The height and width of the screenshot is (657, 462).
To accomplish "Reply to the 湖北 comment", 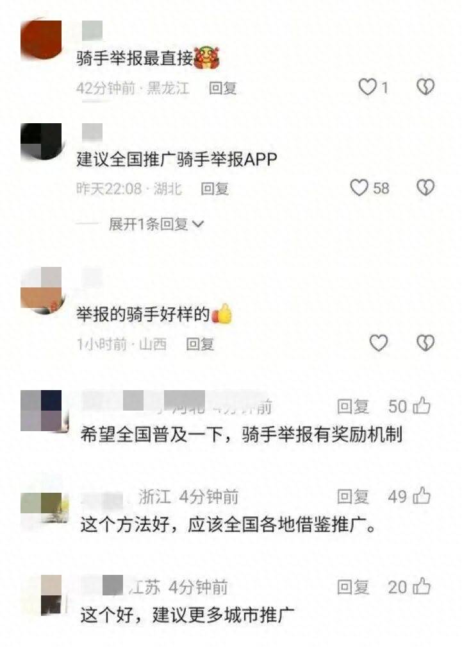I will click(x=215, y=189).
